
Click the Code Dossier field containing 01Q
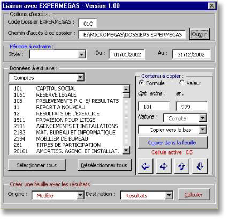click(x=88, y=24)
